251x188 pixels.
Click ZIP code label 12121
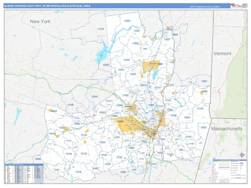[168, 100]
